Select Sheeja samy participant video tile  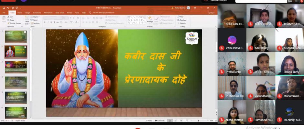pos(290,64)
